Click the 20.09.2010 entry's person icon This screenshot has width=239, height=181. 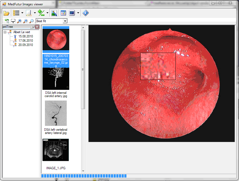(15, 45)
